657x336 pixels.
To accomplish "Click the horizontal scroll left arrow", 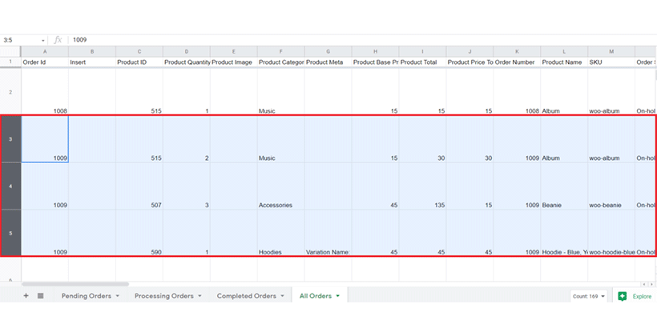I will coord(644,284).
